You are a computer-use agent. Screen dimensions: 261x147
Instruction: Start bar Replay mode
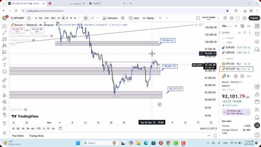coord(148,18)
